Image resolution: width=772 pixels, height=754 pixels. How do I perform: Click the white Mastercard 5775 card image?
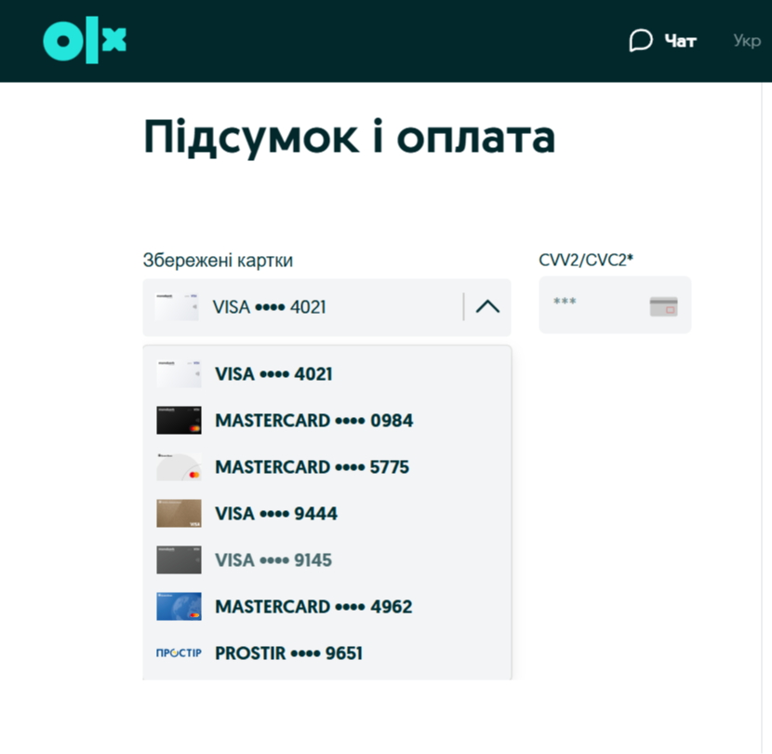point(179,466)
